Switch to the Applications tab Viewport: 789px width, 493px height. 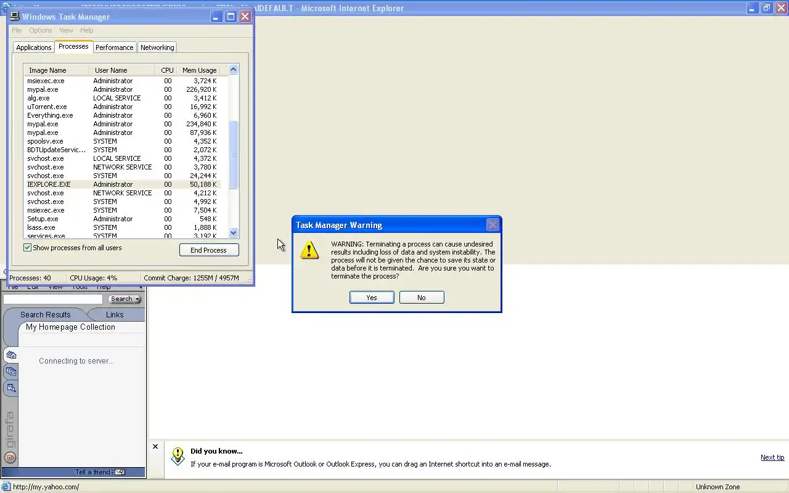[34, 47]
